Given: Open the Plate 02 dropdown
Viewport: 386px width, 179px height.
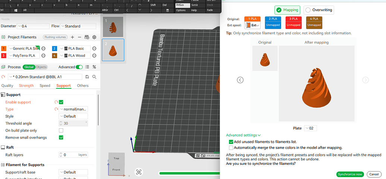Looking at the screenshot, I should pos(310,128).
